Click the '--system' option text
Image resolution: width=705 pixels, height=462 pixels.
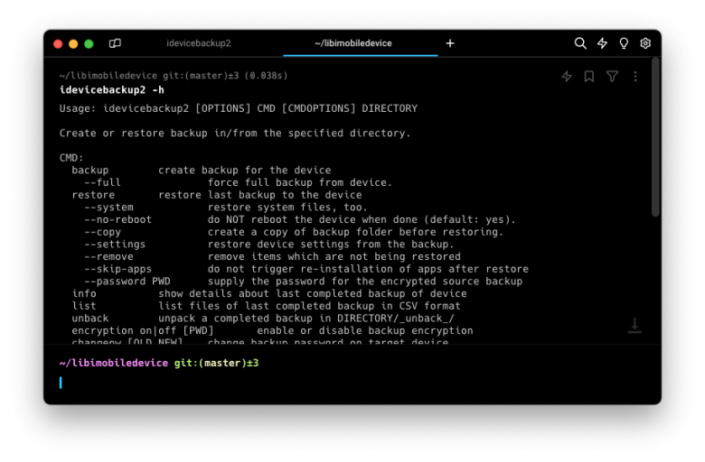coord(108,207)
